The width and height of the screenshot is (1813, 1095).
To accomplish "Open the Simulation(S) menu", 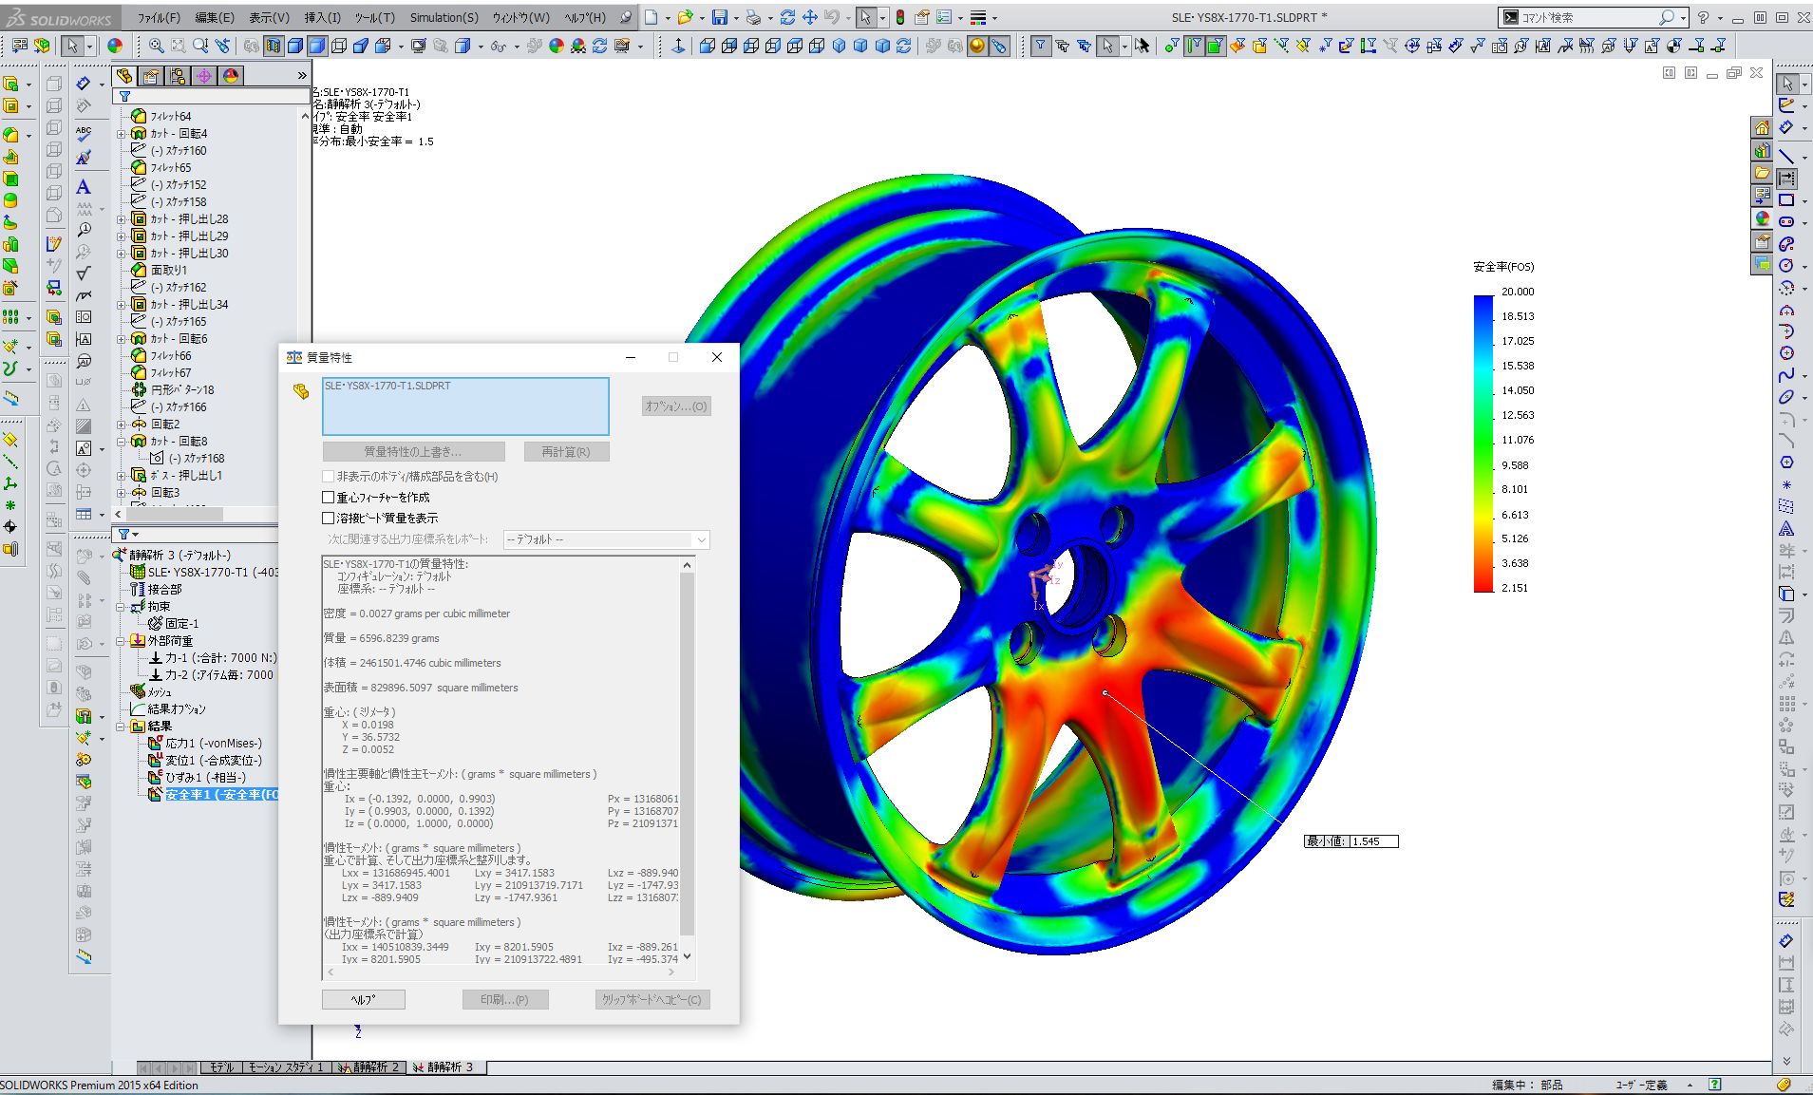I will pyautogui.click(x=444, y=17).
